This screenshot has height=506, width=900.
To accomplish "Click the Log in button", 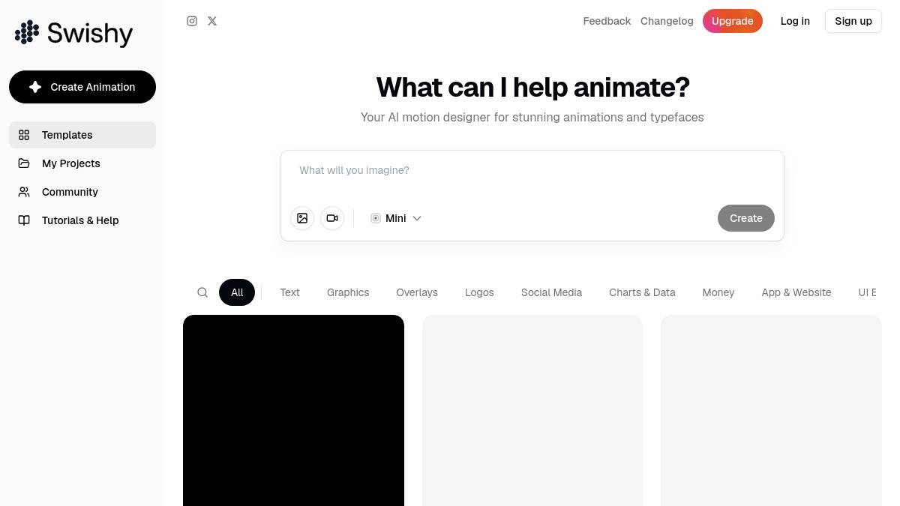I will tap(795, 21).
